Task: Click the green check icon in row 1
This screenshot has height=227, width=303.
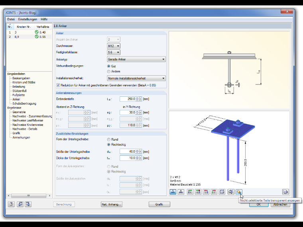Action: click(37, 32)
